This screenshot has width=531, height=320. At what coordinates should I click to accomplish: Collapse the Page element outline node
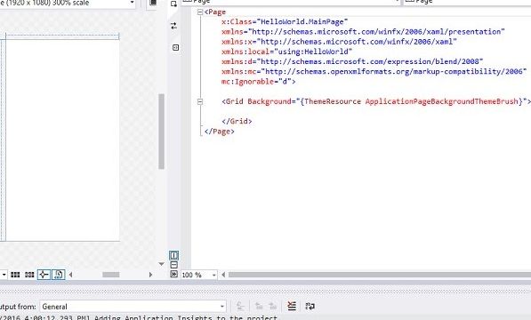200,12
